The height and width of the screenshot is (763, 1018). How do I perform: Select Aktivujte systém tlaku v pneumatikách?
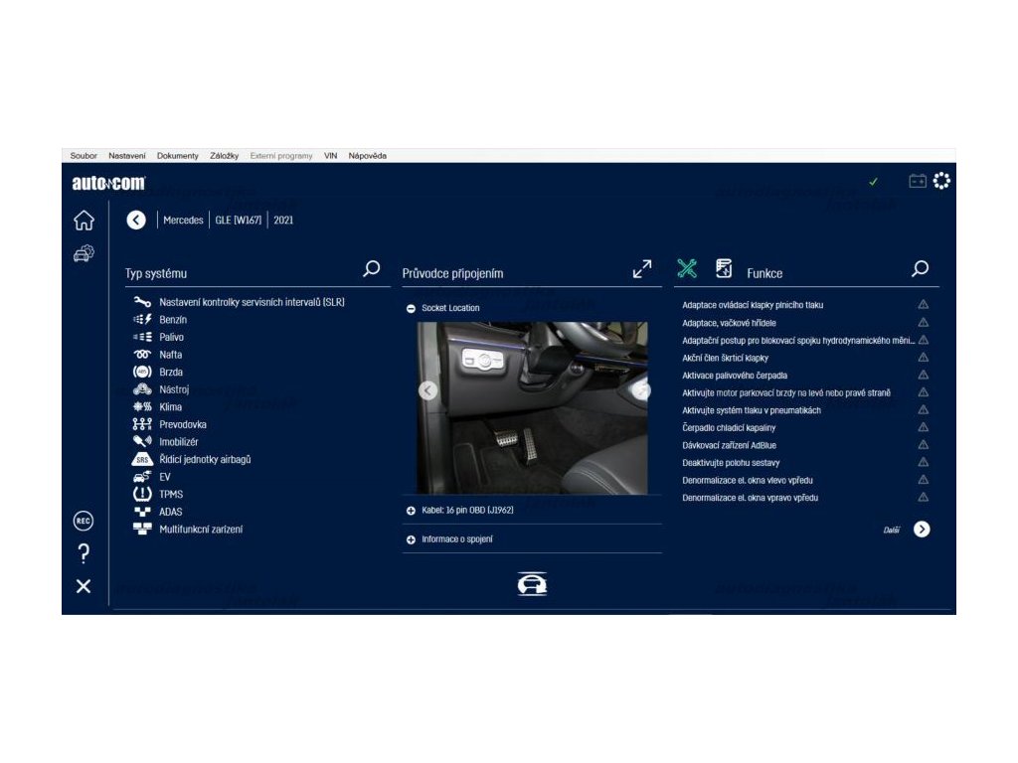752,410
